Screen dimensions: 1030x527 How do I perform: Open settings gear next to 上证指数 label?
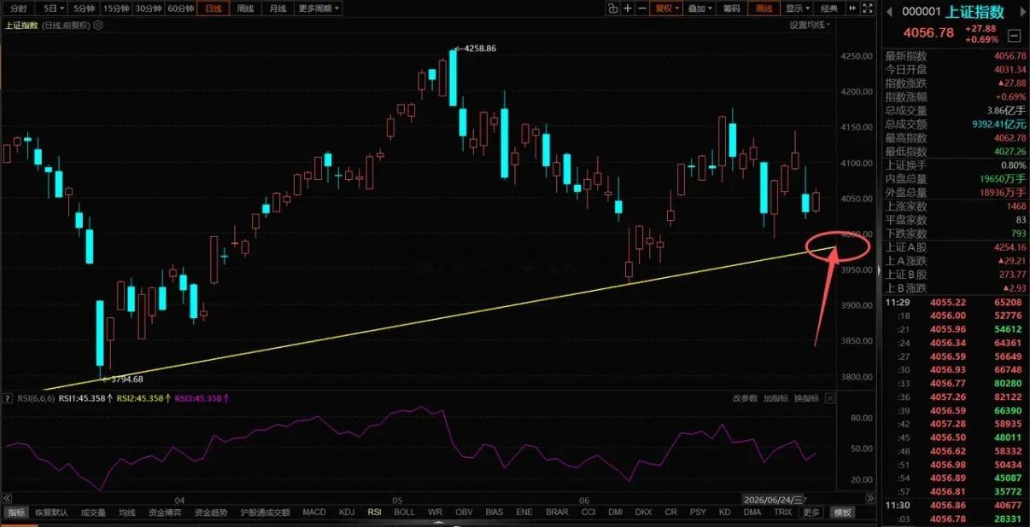click(98, 26)
